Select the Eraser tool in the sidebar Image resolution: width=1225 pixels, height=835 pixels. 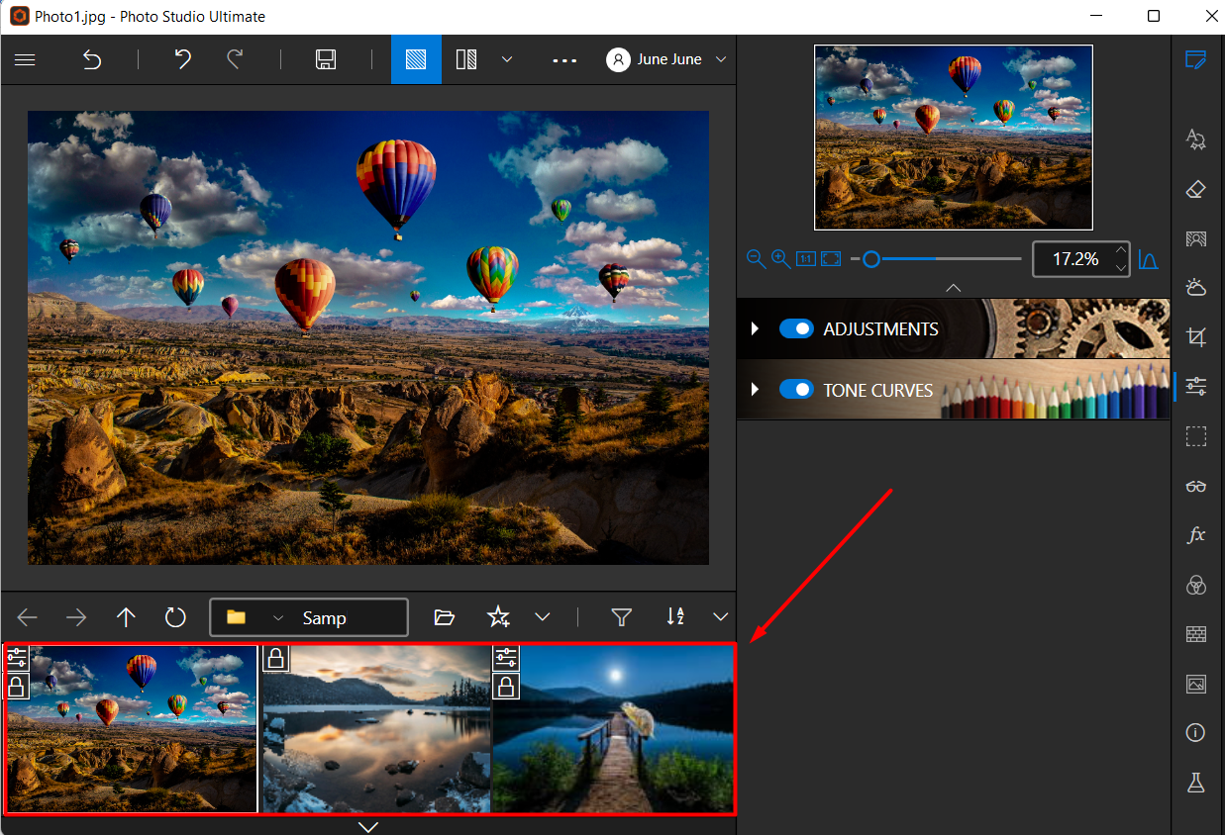1196,189
